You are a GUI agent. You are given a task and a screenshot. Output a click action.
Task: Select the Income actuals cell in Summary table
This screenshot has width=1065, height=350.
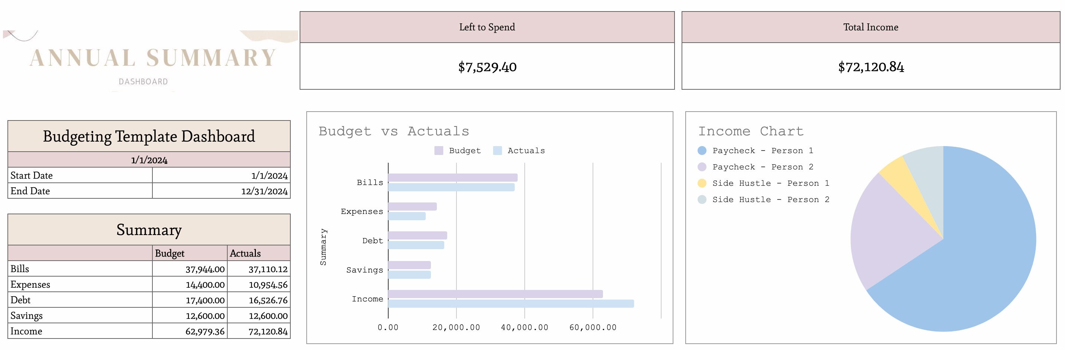[x=259, y=331]
